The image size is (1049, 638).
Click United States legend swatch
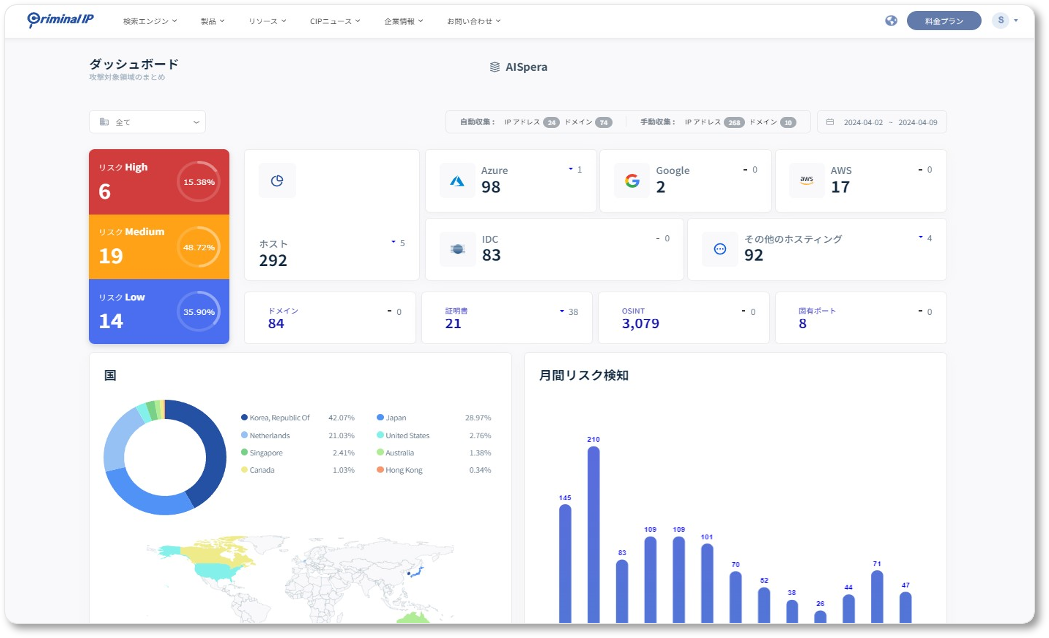pos(380,435)
